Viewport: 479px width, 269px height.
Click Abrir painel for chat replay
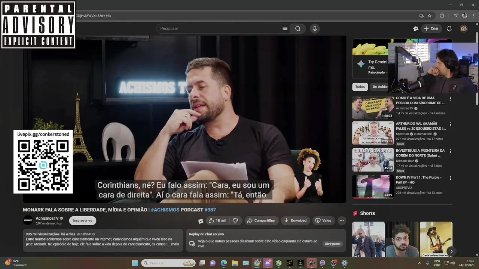tap(333, 244)
